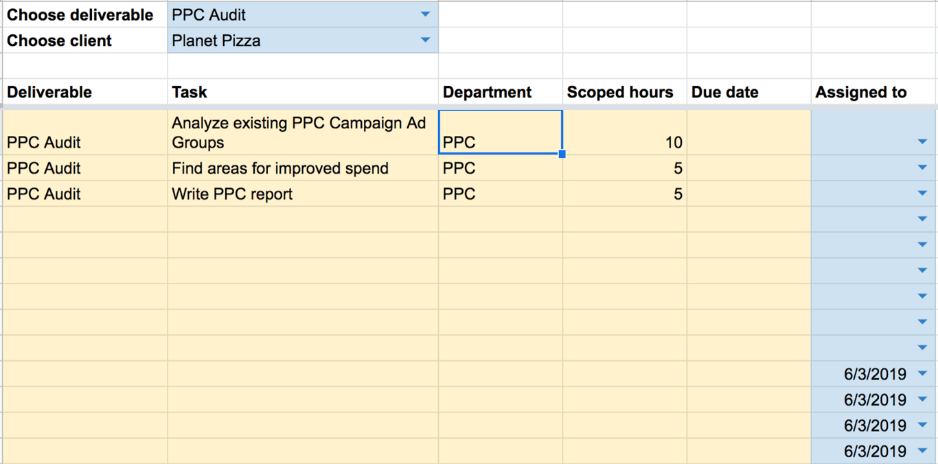
Task: Select the Task column header cell
Action: tap(302, 93)
